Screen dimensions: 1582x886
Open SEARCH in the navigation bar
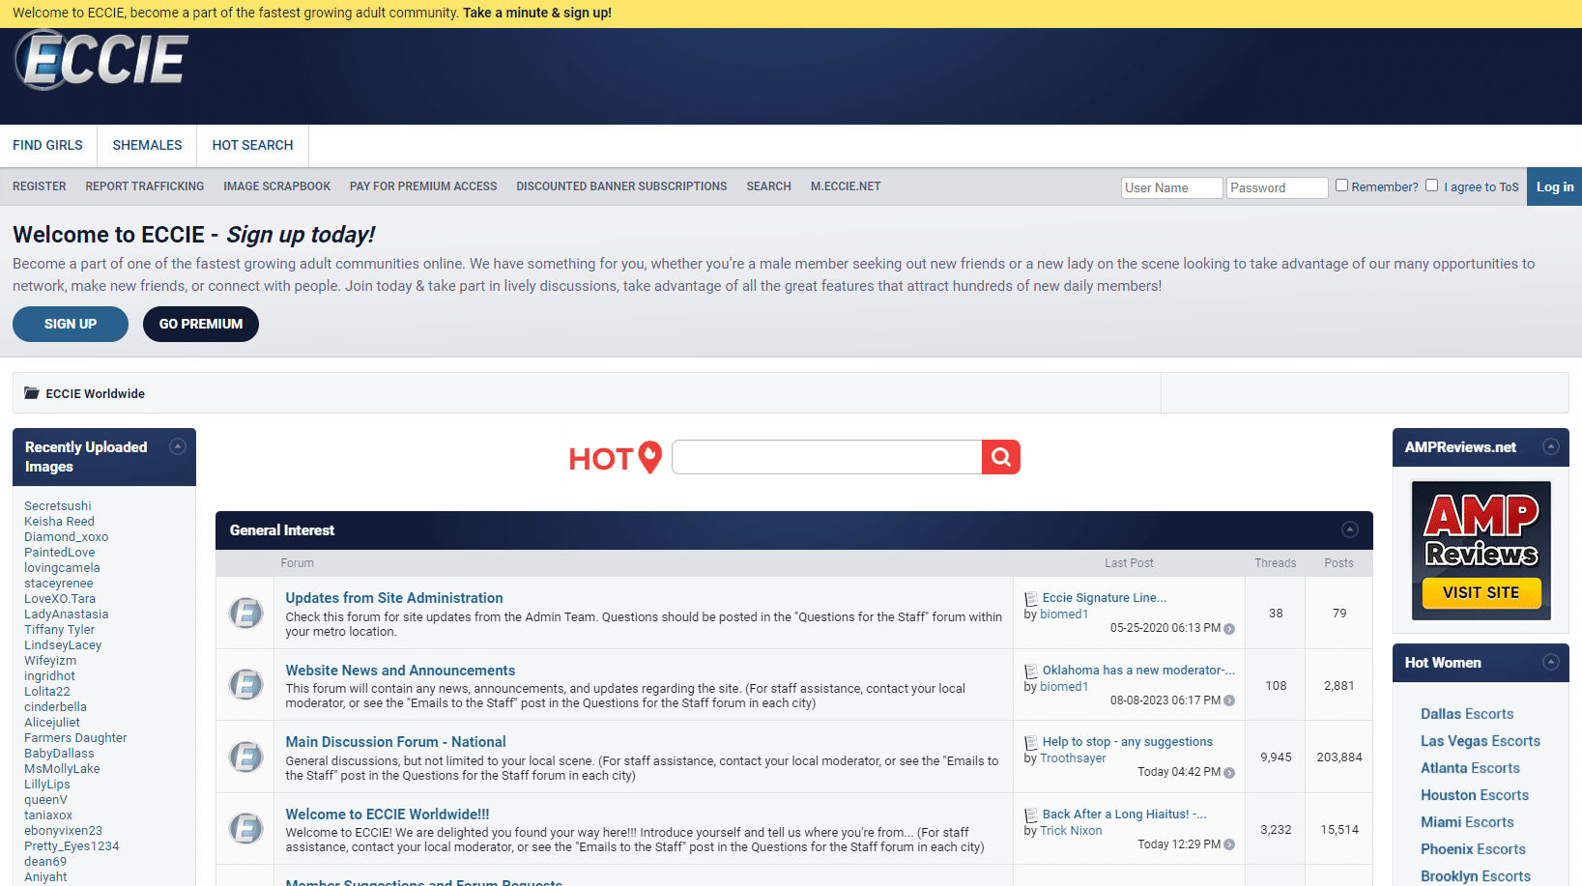[768, 186]
